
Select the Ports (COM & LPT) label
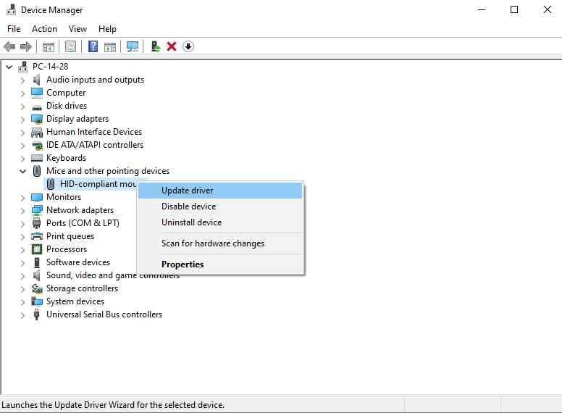click(83, 223)
